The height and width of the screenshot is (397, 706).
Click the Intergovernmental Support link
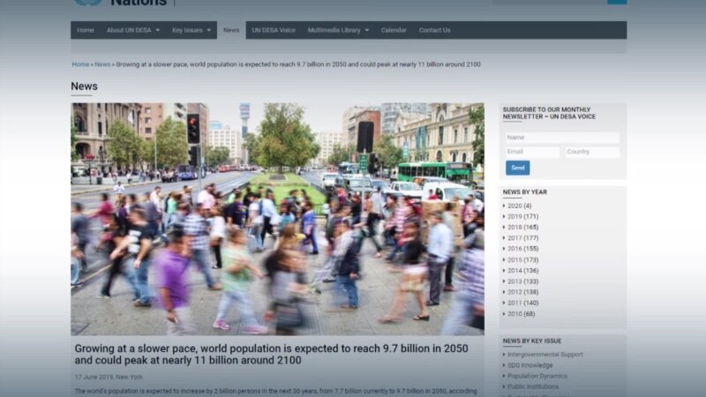click(545, 355)
